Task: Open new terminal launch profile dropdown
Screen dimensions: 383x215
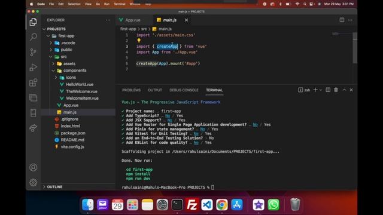Action: point(321,90)
